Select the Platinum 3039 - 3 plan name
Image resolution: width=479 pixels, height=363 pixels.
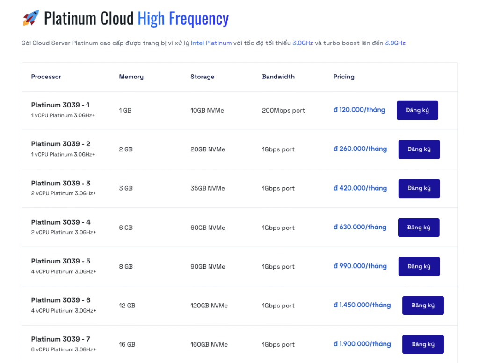tap(61, 183)
